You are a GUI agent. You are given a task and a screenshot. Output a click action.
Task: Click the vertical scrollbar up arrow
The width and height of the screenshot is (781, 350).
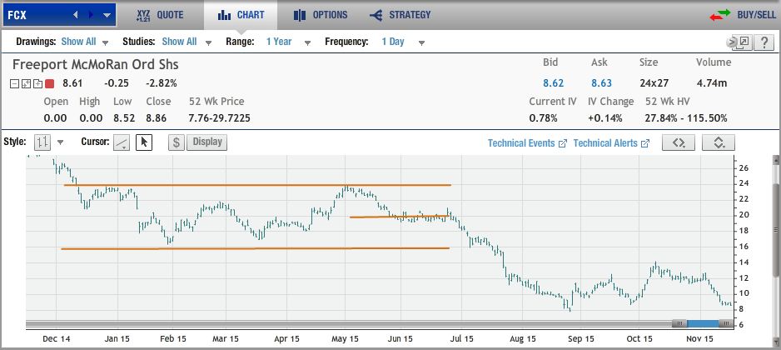point(775,159)
